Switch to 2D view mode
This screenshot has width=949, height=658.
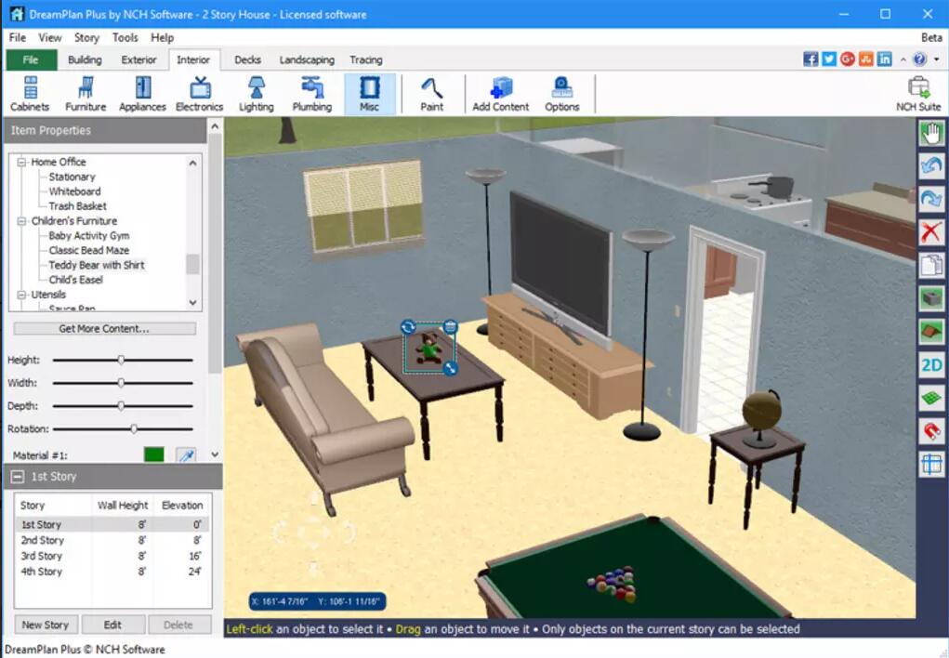[x=931, y=364]
